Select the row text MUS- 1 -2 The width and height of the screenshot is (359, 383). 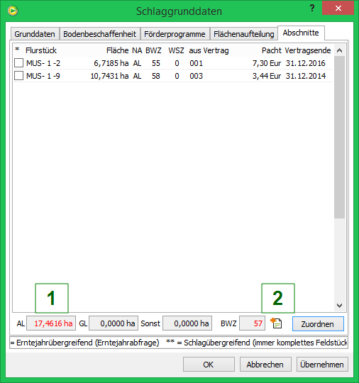coord(43,63)
